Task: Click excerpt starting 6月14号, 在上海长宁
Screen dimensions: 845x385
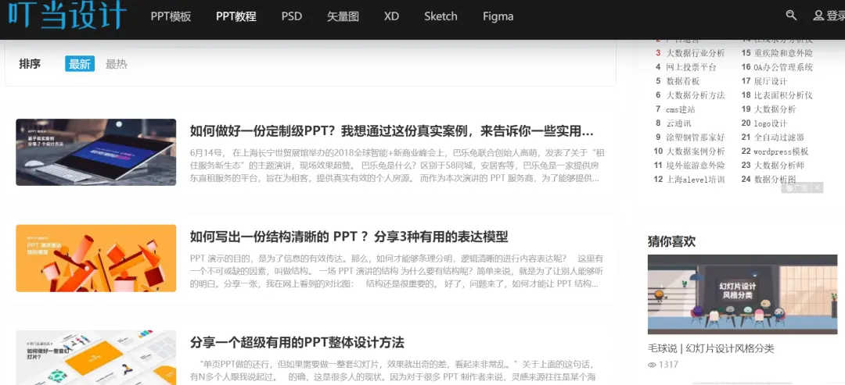Action: [x=397, y=165]
